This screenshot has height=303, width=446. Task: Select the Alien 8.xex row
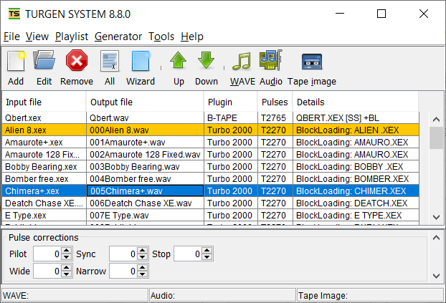211,130
